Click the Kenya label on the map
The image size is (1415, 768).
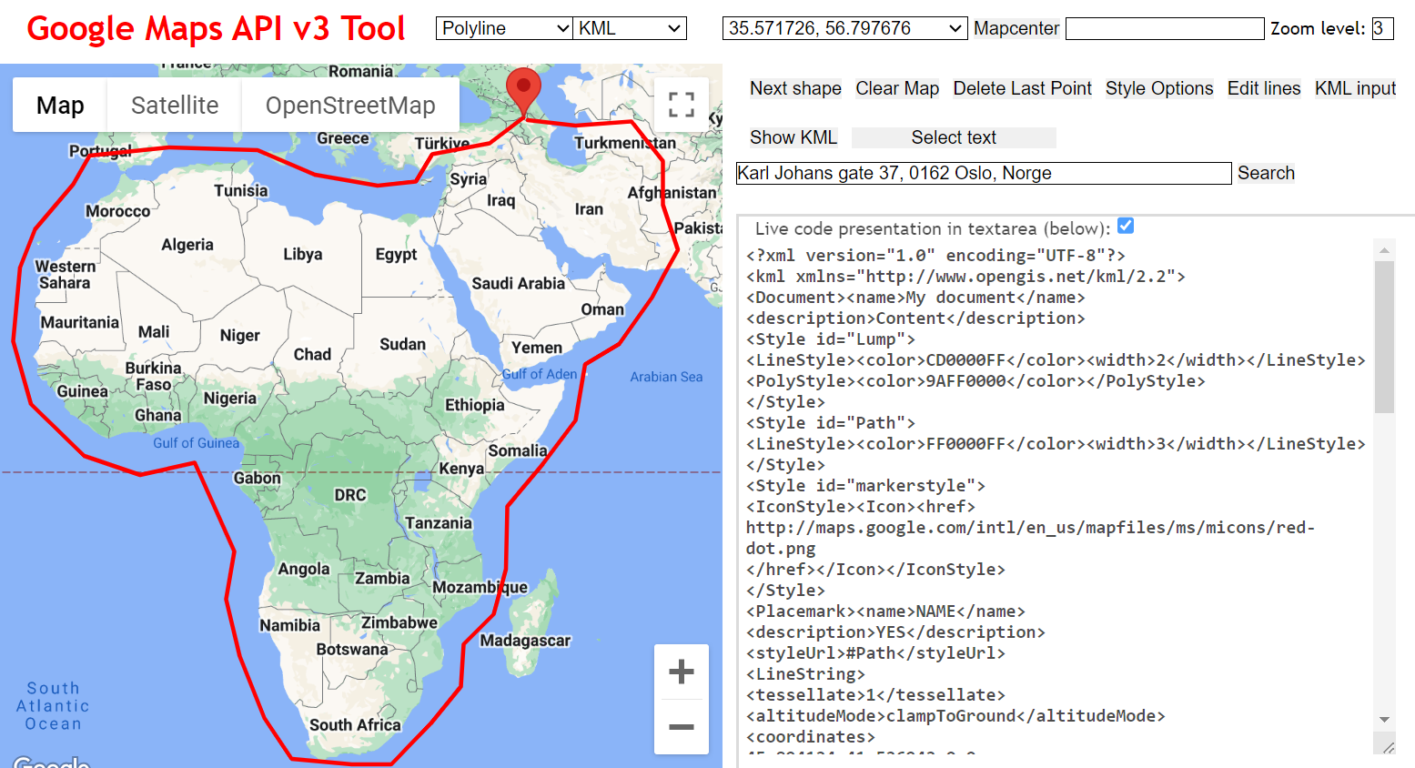click(x=461, y=469)
